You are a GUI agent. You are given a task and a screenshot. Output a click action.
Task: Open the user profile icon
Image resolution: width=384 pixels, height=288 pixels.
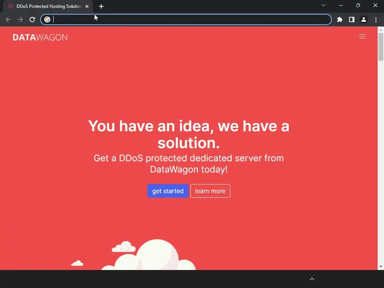[364, 19]
